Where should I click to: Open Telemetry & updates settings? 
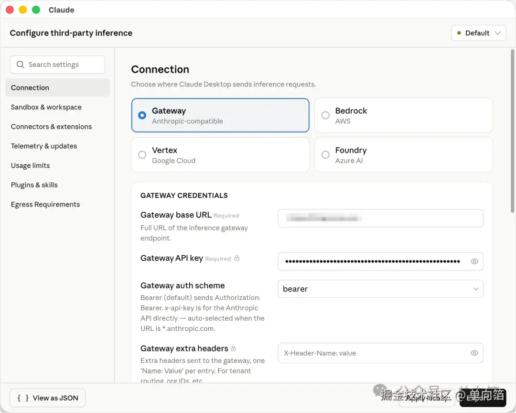[x=57, y=146]
